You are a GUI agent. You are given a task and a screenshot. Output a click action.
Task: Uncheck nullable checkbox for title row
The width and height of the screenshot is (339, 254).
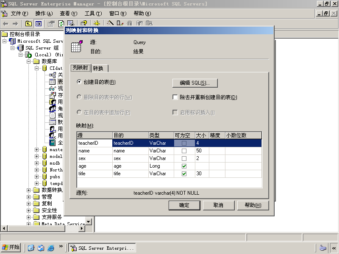point(184,174)
